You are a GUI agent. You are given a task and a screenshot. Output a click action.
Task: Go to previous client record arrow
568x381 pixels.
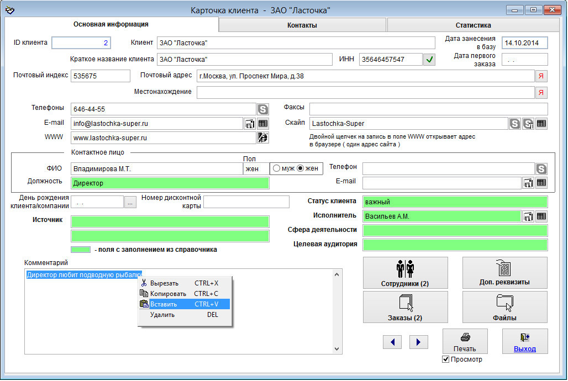(x=392, y=342)
